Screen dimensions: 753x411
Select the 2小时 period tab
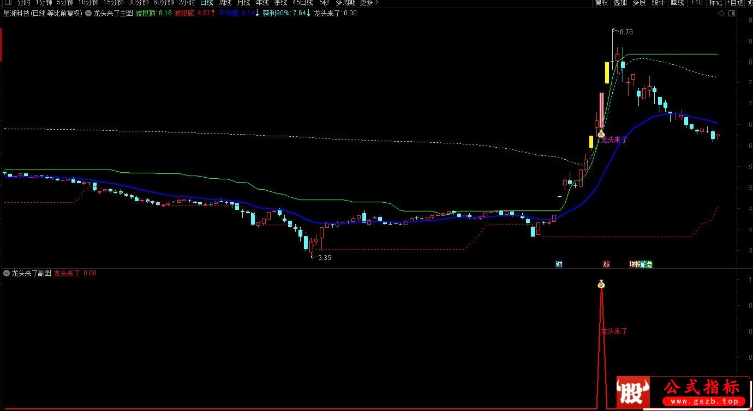[187, 3]
